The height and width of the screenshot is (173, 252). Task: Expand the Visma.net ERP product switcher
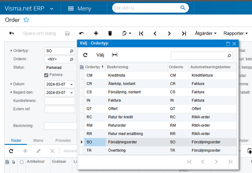click(x=52, y=9)
